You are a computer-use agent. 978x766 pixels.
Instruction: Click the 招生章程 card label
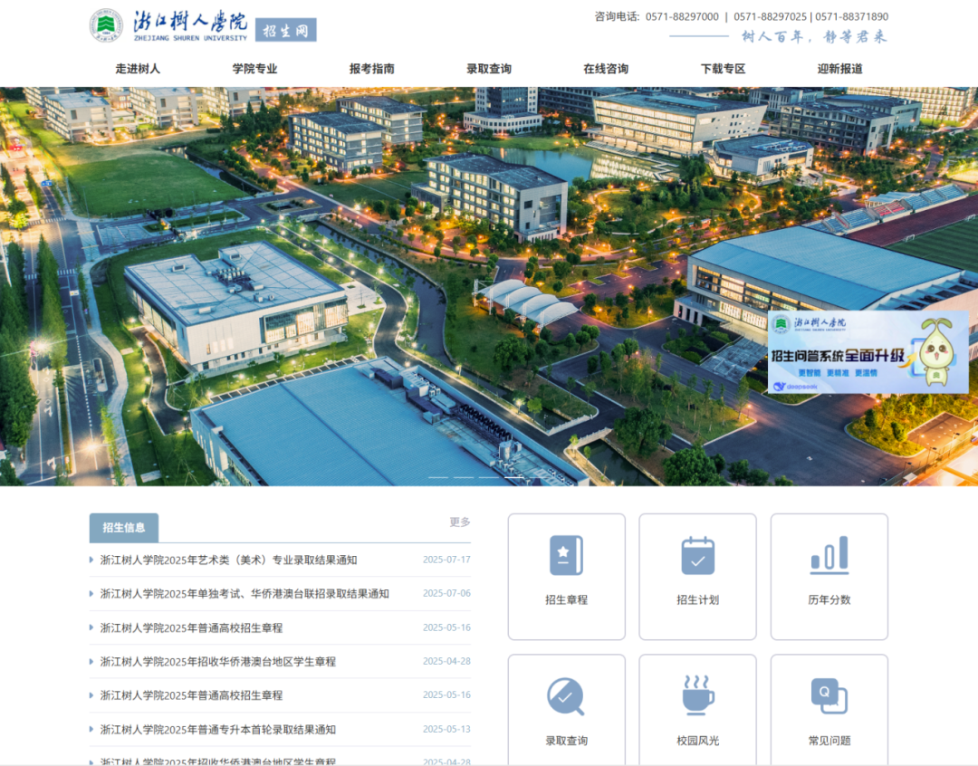point(566,600)
